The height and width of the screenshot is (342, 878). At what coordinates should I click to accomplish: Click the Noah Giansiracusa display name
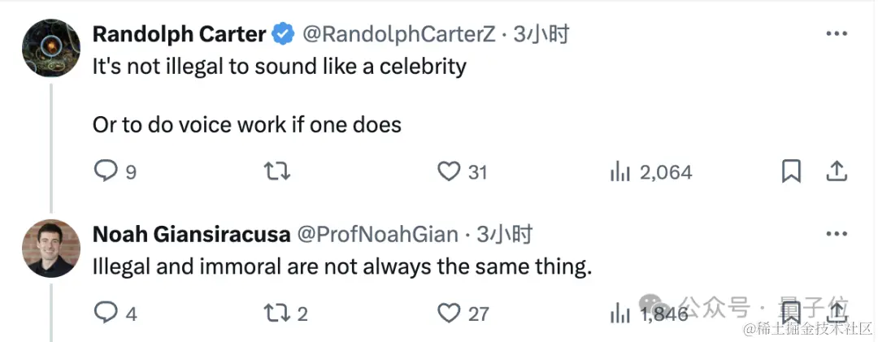[x=191, y=235]
